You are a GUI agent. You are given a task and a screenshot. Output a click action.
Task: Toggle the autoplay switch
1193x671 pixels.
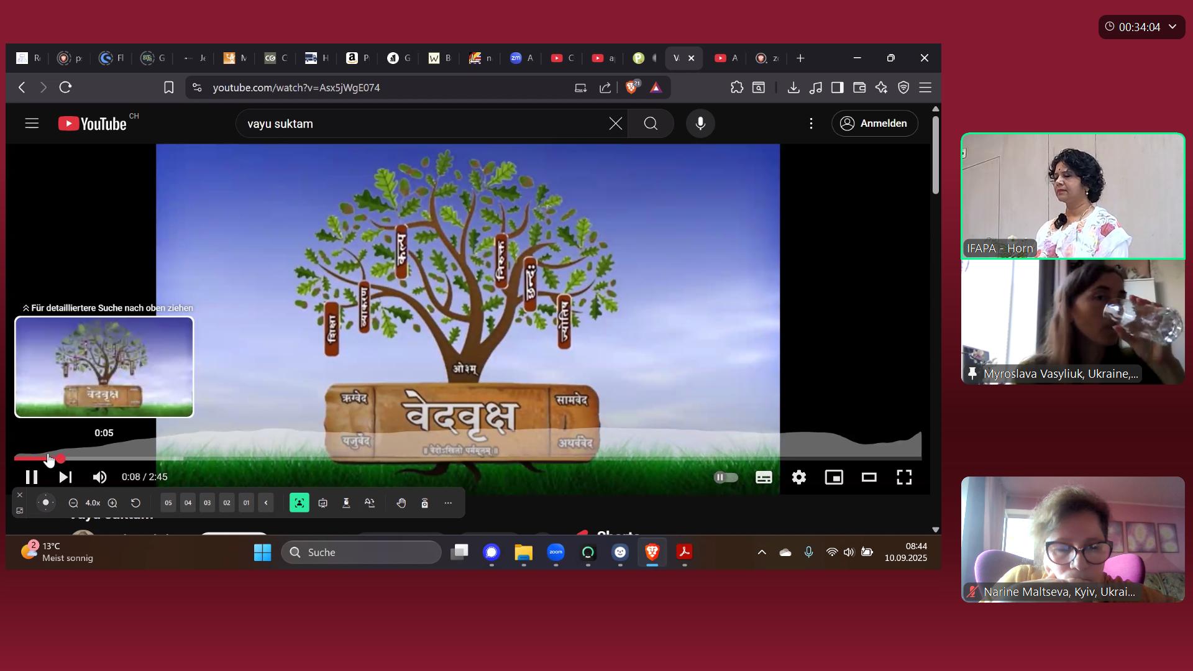726,477
